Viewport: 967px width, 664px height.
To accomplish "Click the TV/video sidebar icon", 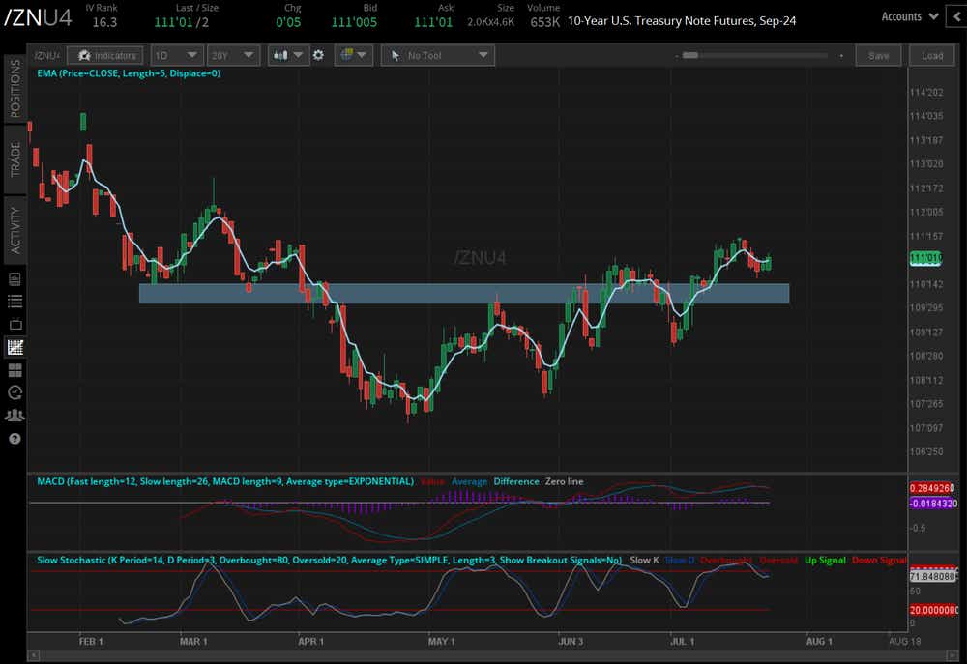I will click(15, 325).
